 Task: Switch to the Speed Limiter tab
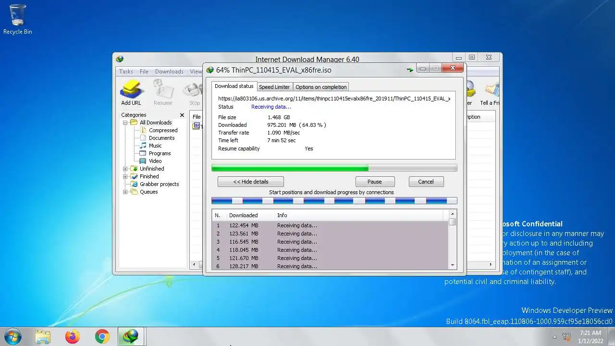tap(274, 87)
